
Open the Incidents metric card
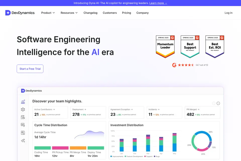tap(164, 112)
